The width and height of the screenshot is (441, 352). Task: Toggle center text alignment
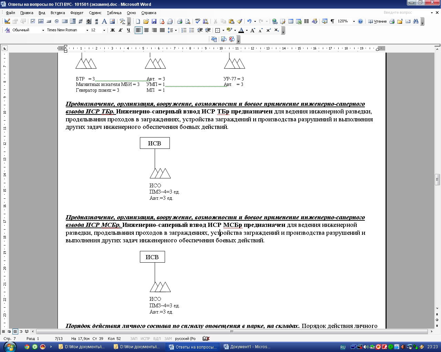[146, 30]
